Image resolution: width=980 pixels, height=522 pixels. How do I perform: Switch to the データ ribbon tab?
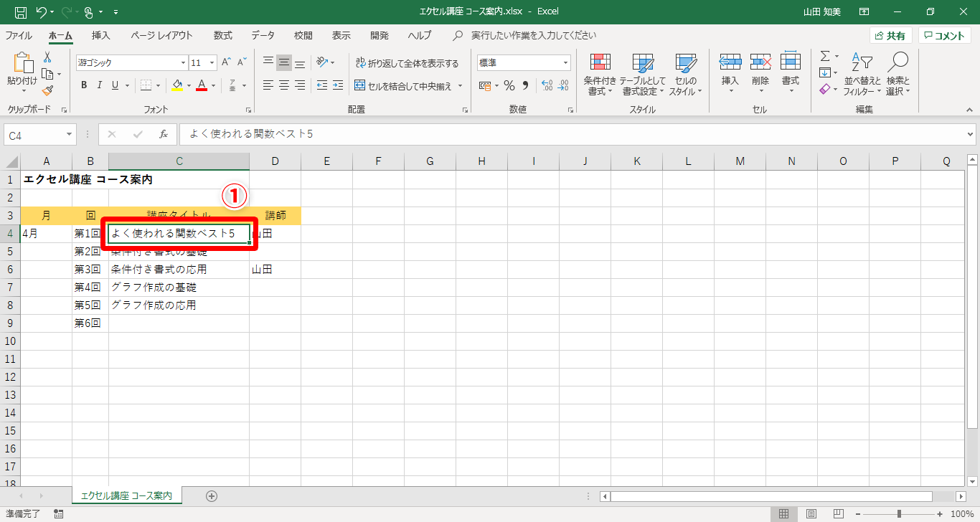[263, 35]
